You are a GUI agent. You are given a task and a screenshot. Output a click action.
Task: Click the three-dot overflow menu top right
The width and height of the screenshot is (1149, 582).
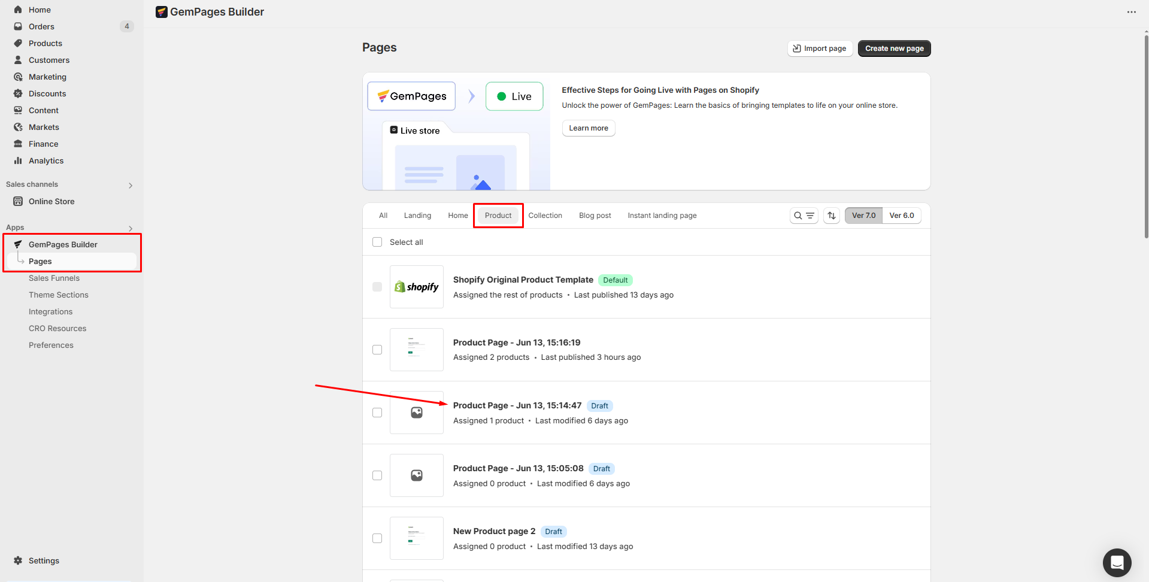click(1132, 11)
